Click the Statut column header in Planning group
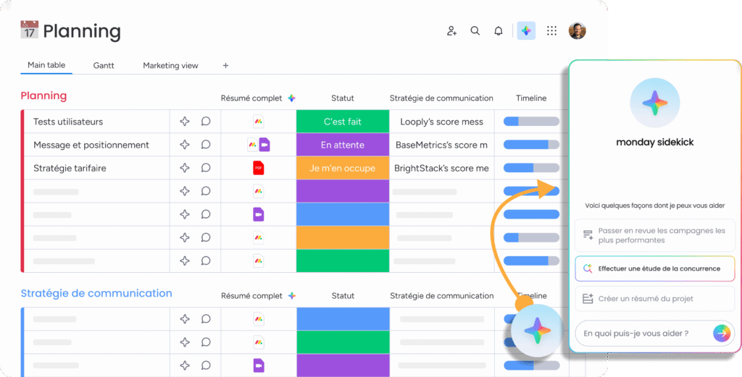 [343, 98]
